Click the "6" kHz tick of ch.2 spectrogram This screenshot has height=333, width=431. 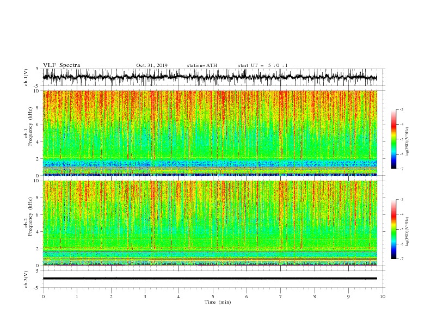point(38,215)
